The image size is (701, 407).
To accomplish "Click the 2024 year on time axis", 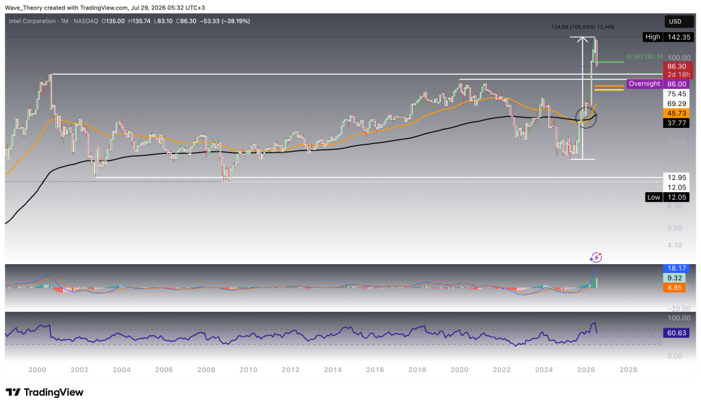I will click(x=544, y=369).
